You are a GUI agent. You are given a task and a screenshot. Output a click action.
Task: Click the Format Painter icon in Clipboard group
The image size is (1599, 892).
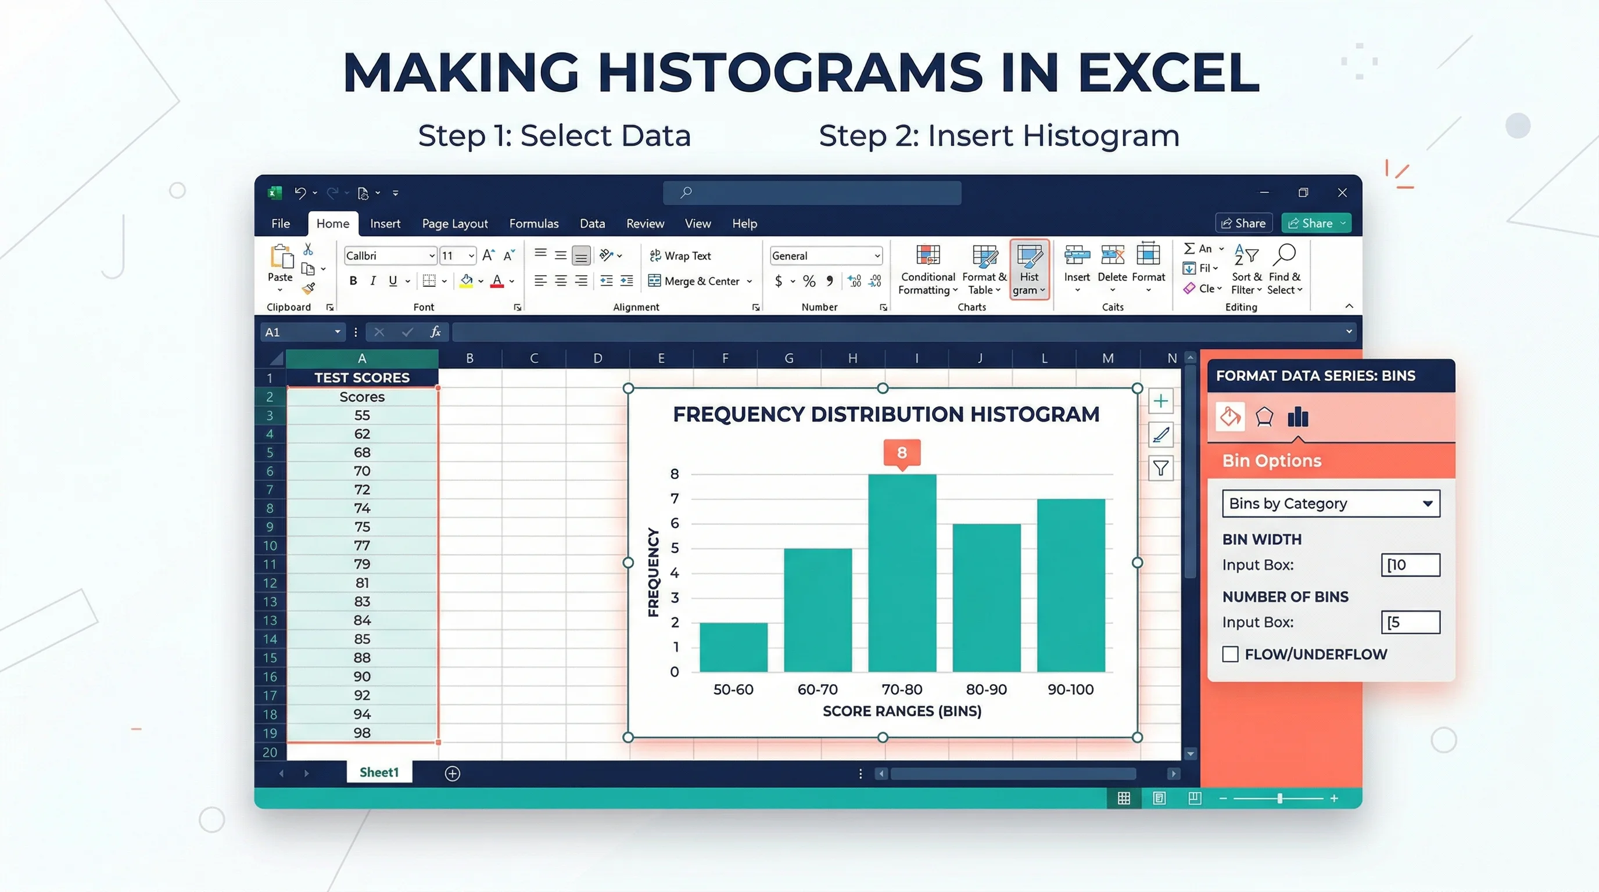[309, 289]
